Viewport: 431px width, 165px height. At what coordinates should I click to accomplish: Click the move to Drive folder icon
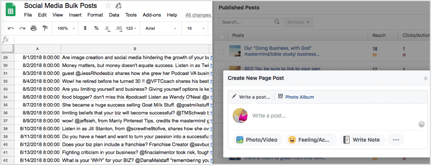click(118, 6)
